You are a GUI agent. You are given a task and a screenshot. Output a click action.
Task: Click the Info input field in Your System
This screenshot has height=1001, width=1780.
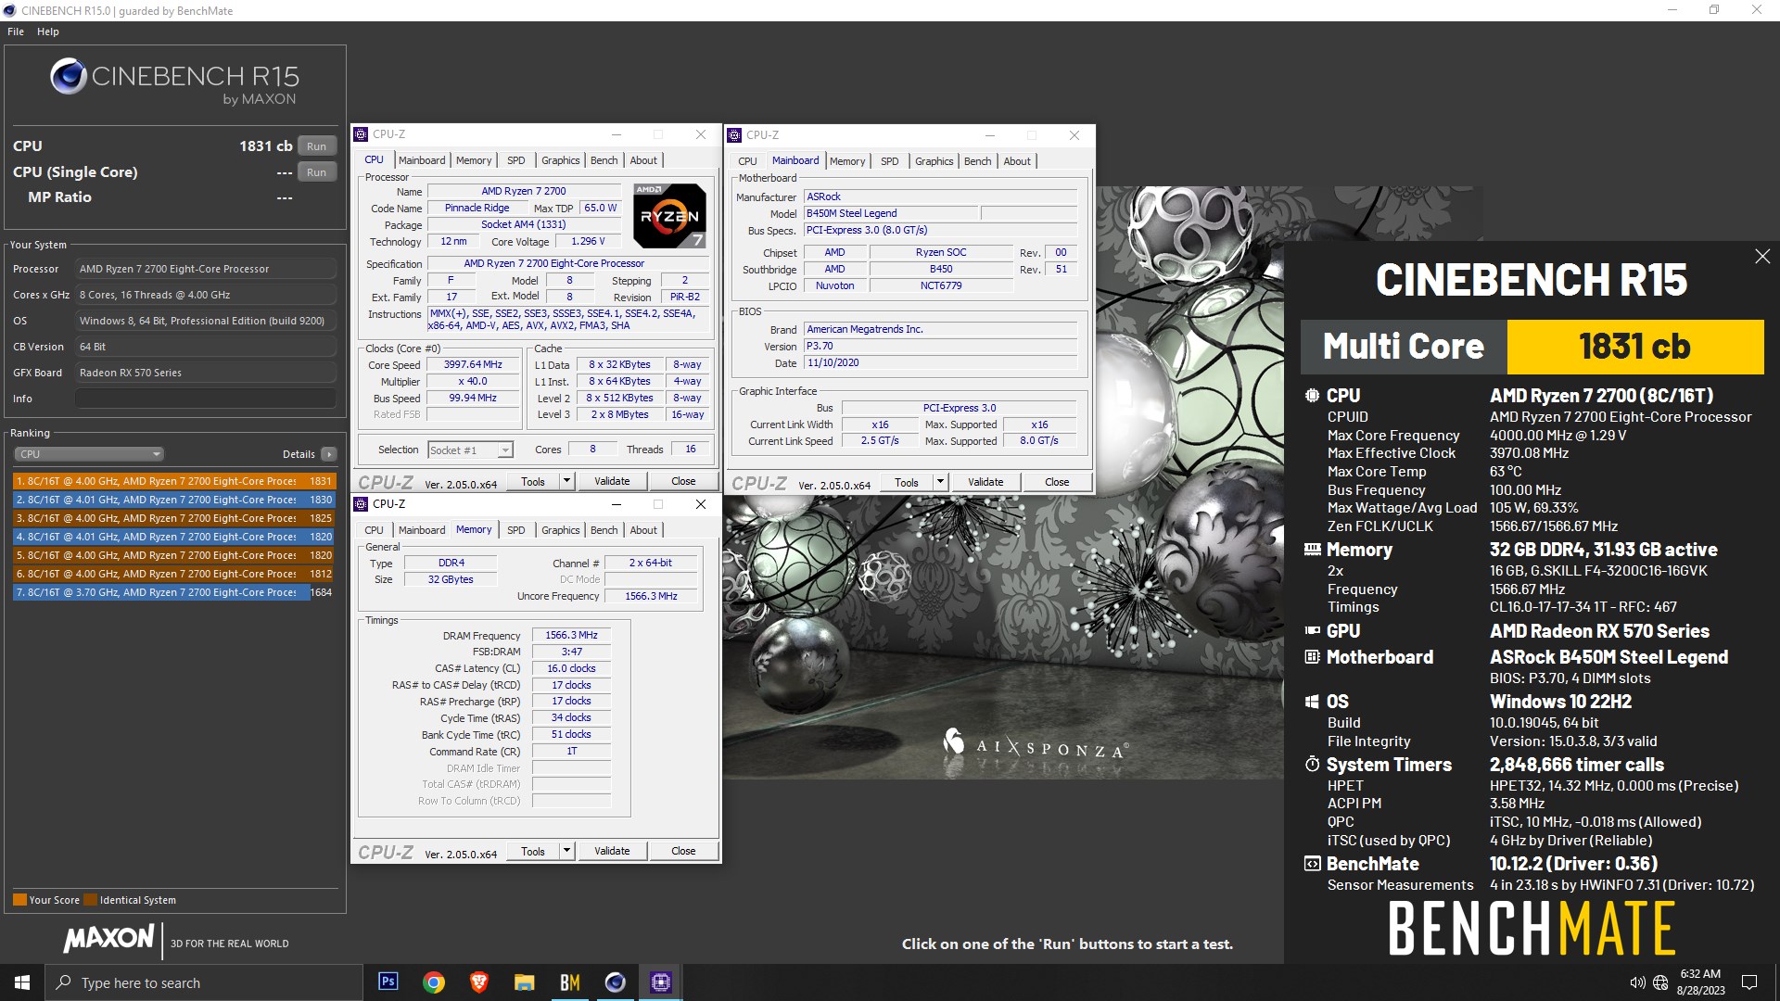(205, 399)
